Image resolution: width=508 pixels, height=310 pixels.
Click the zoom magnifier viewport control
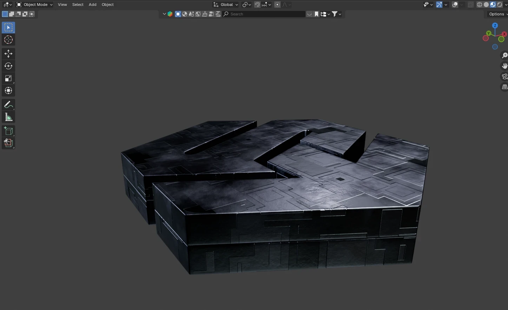pos(504,55)
